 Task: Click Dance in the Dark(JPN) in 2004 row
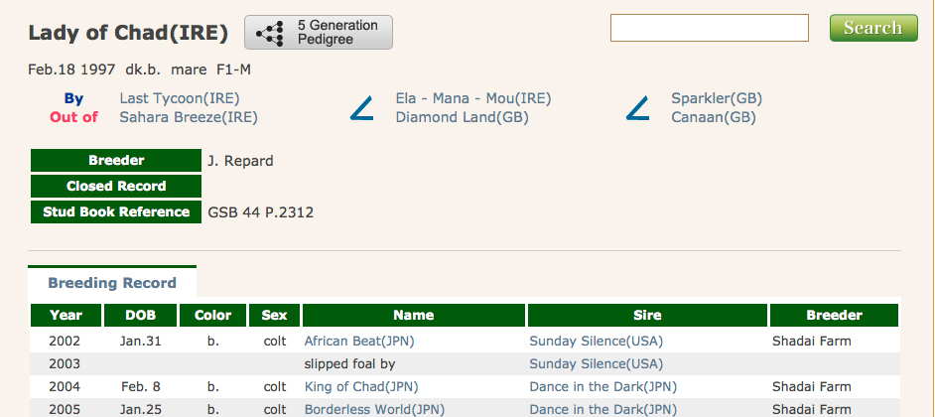[x=602, y=387]
